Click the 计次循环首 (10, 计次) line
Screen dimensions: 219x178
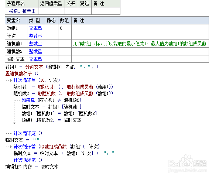coord(37,80)
